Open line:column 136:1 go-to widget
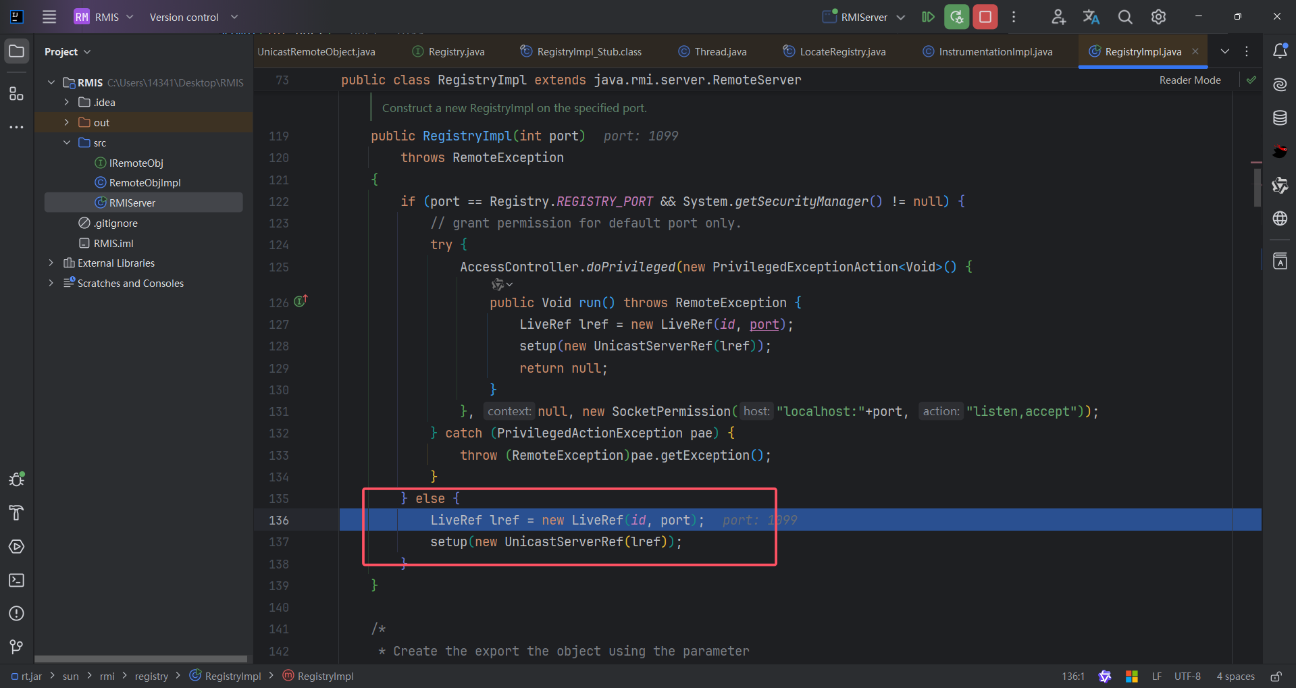The width and height of the screenshot is (1296, 688). (1072, 676)
